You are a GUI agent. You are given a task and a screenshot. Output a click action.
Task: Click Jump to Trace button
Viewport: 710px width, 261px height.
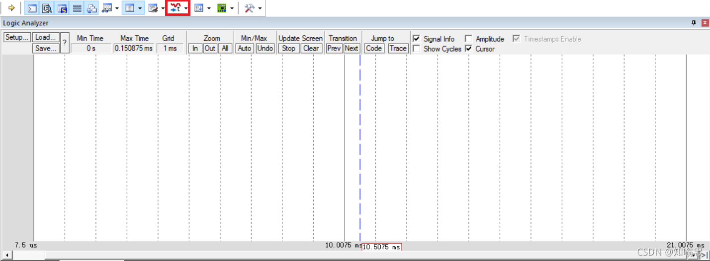click(398, 48)
